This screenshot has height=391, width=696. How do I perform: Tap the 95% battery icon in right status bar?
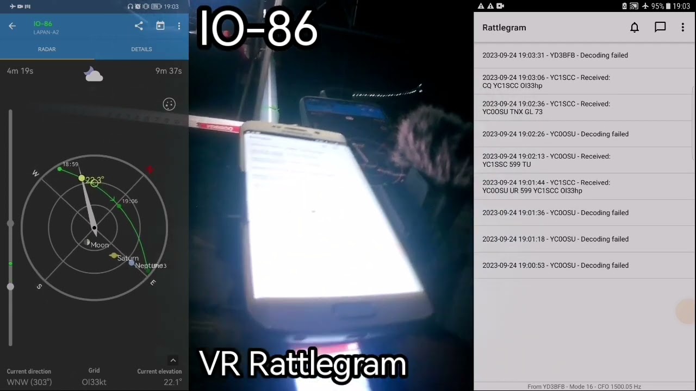click(x=668, y=6)
